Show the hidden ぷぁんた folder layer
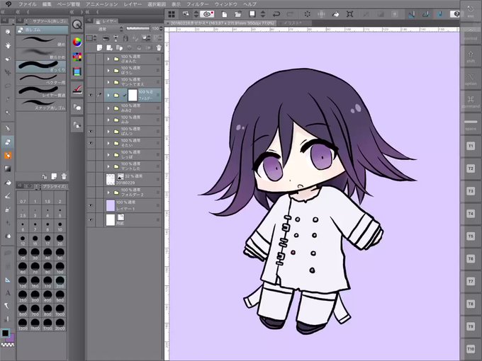The height and width of the screenshot is (361, 482). pos(91,59)
